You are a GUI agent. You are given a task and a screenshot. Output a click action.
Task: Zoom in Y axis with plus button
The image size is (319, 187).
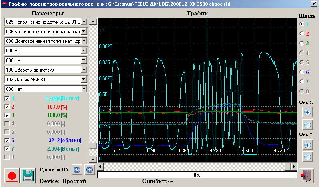pyautogui.click(x=307, y=145)
